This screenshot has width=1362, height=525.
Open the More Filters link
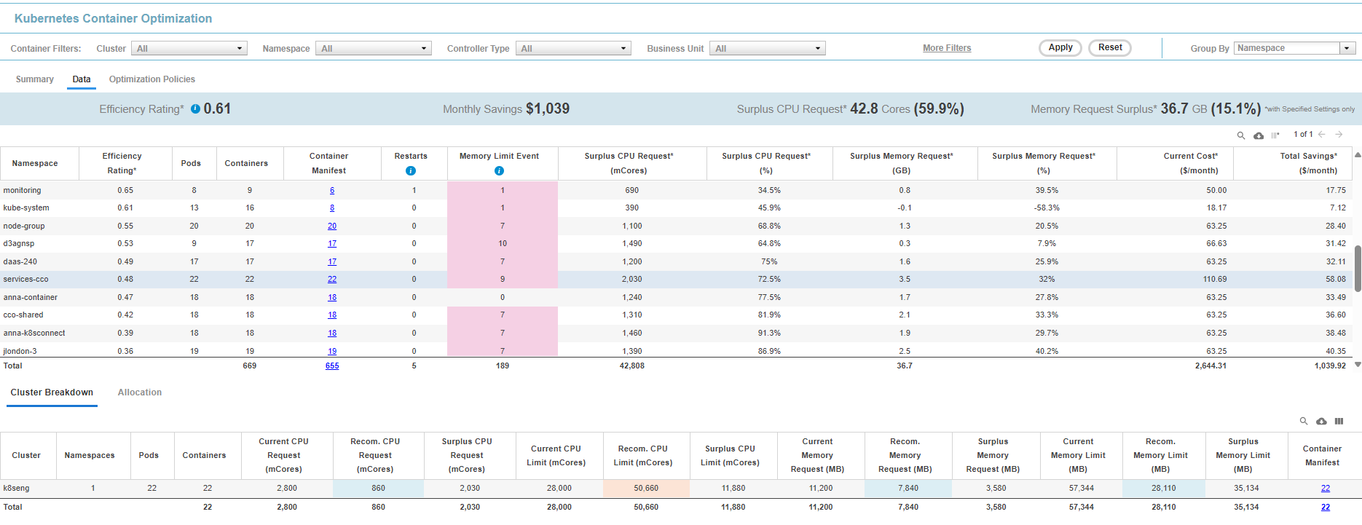947,48
